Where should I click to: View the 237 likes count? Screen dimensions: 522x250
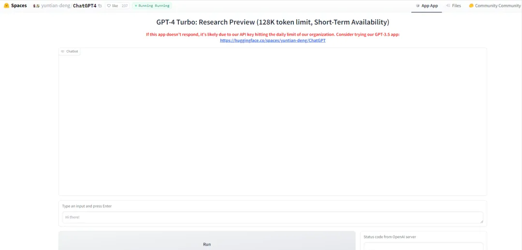click(x=125, y=6)
